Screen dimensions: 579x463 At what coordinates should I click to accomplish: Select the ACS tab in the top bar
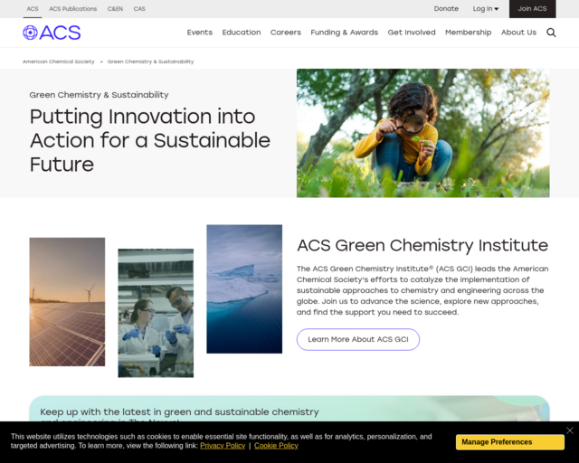pyautogui.click(x=33, y=9)
